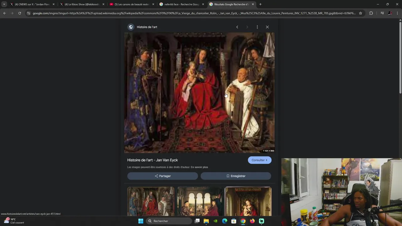Viewport: 402px width, 226px height.
Task: Switch to the Les canons de beauté tab
Action: coord(132,4)
